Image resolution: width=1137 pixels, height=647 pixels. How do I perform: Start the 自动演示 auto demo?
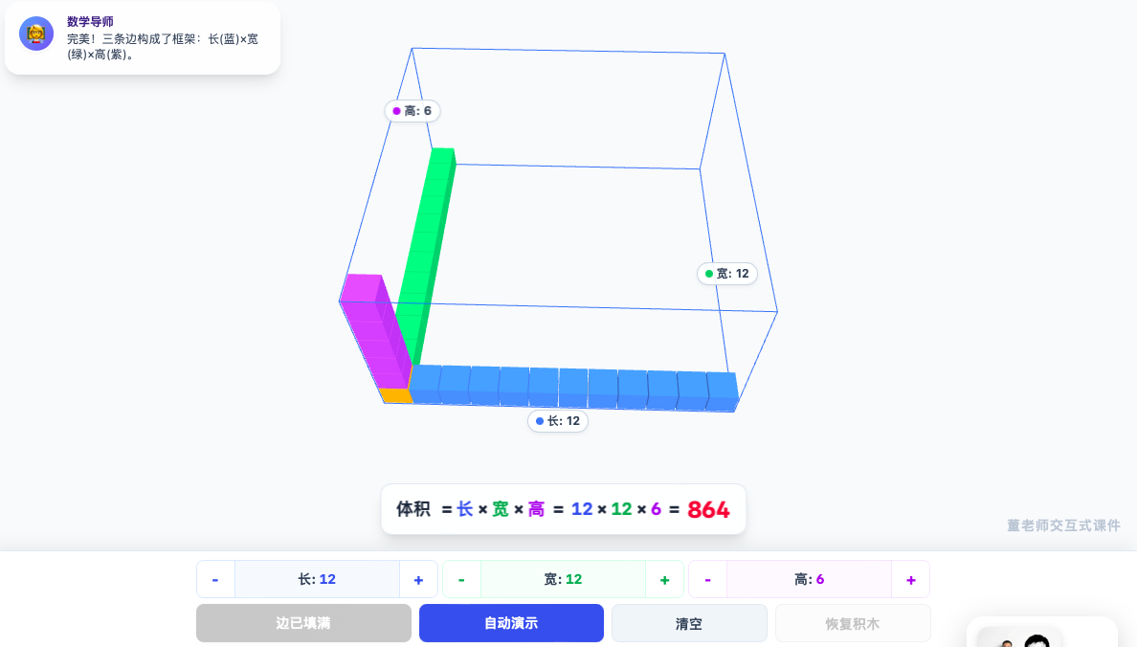tap(511, 623)
